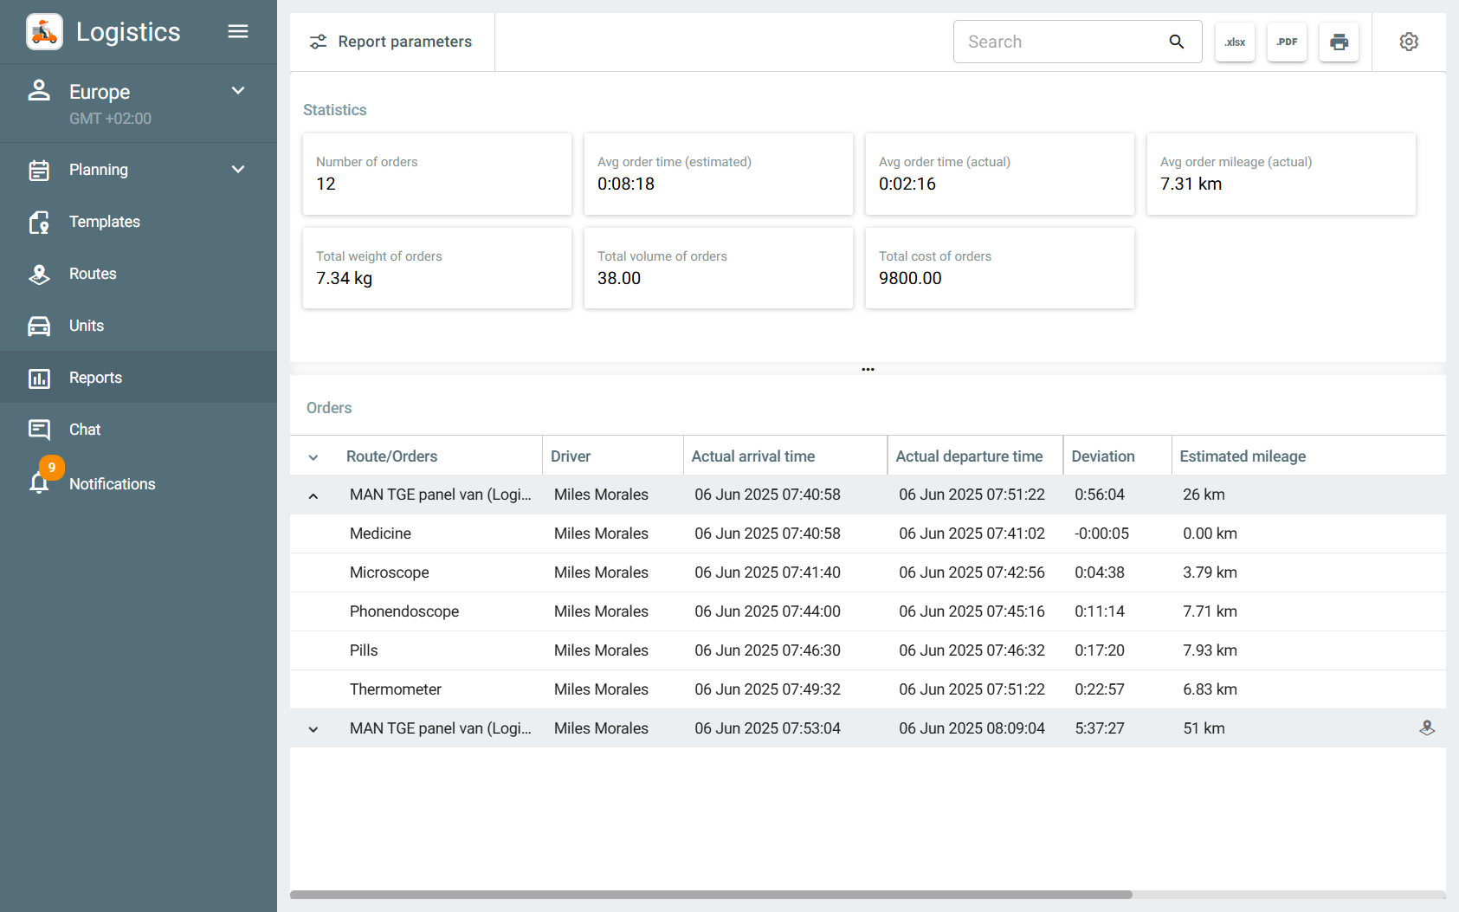Click Avg order mileage (actual) card
The width and height of the screenshot is (1459, 912).
(x=1281, y=174)
